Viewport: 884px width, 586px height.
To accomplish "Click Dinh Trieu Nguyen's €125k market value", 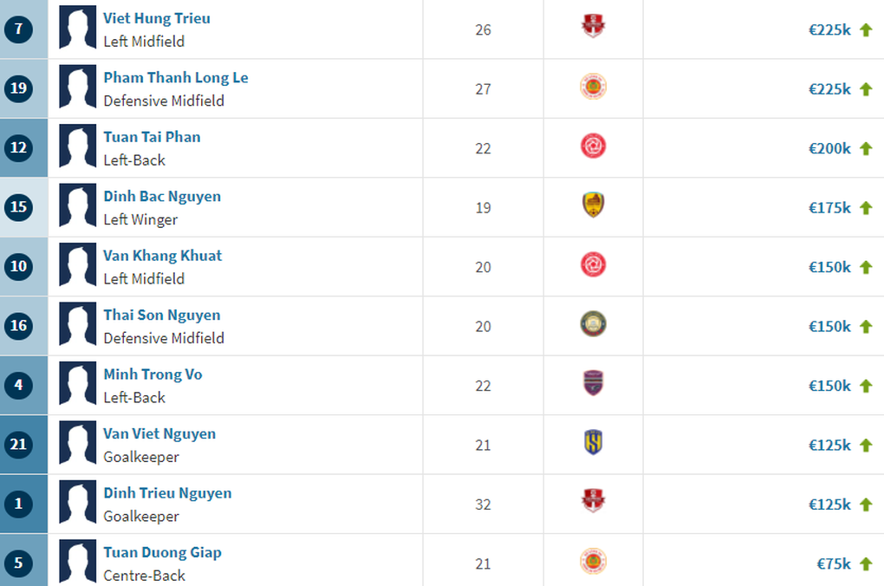I will 829,505.
